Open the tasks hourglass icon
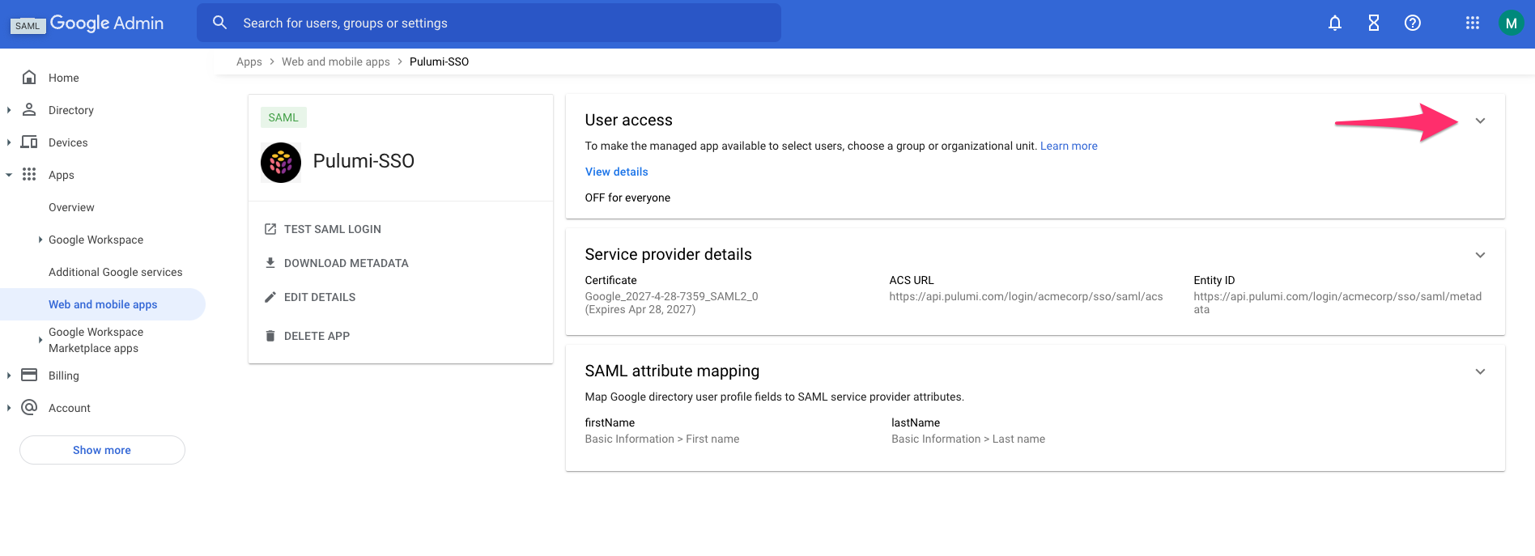Viewport: 1535px width, 556px height. click(1374, 23)
